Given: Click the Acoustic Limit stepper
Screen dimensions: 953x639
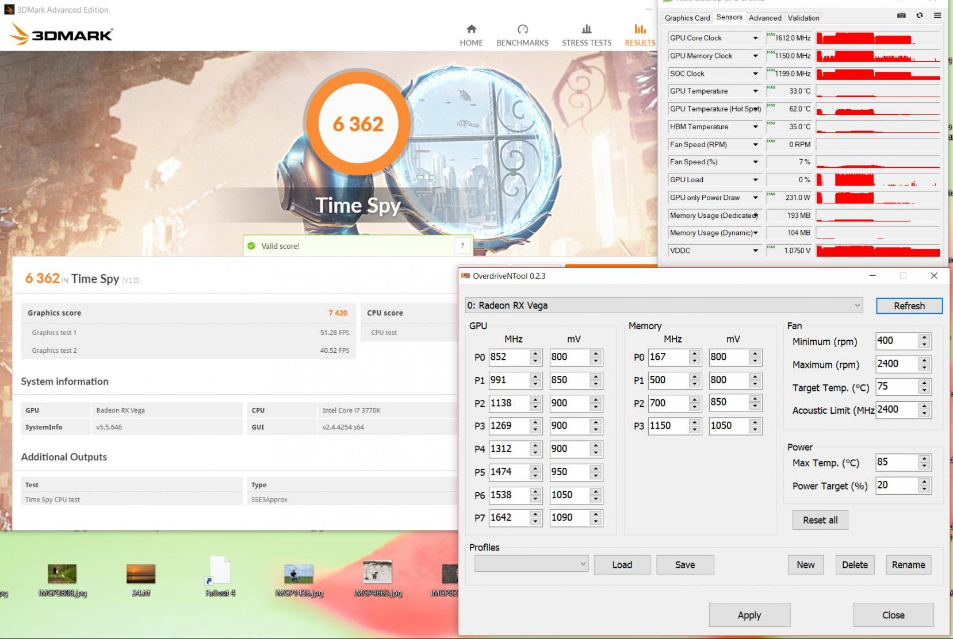Looking at the screenshot, I should click(924, 410).
